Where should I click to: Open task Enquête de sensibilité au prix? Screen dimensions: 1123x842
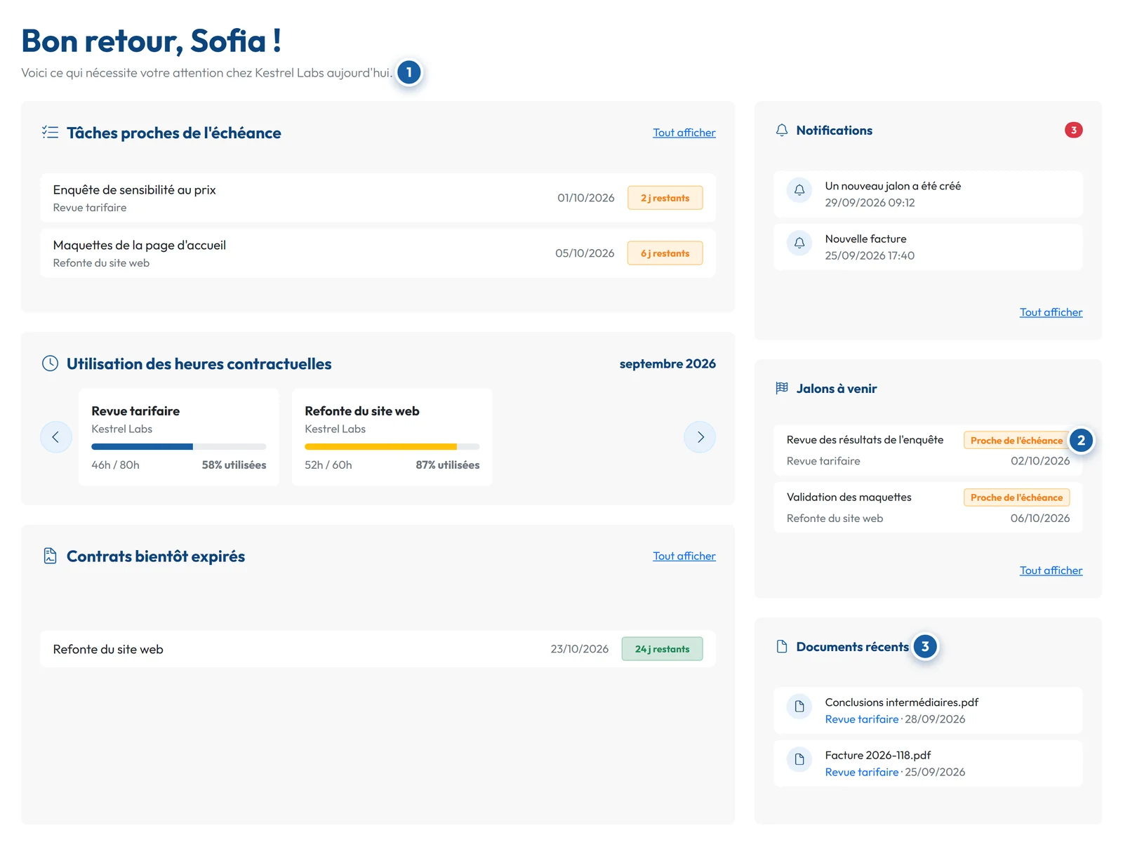coord(378,198)
